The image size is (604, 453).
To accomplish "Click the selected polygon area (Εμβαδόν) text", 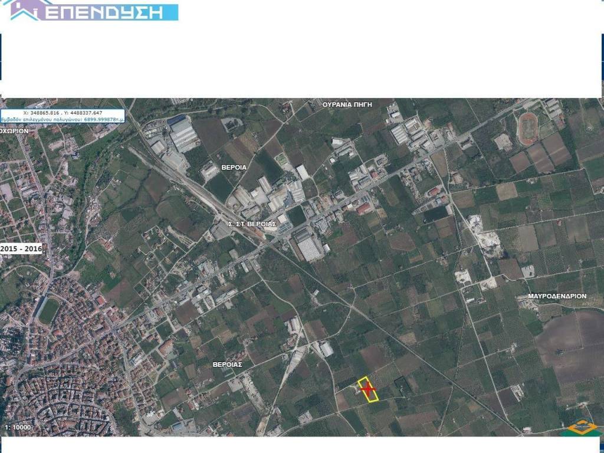I will coord(63,119).
